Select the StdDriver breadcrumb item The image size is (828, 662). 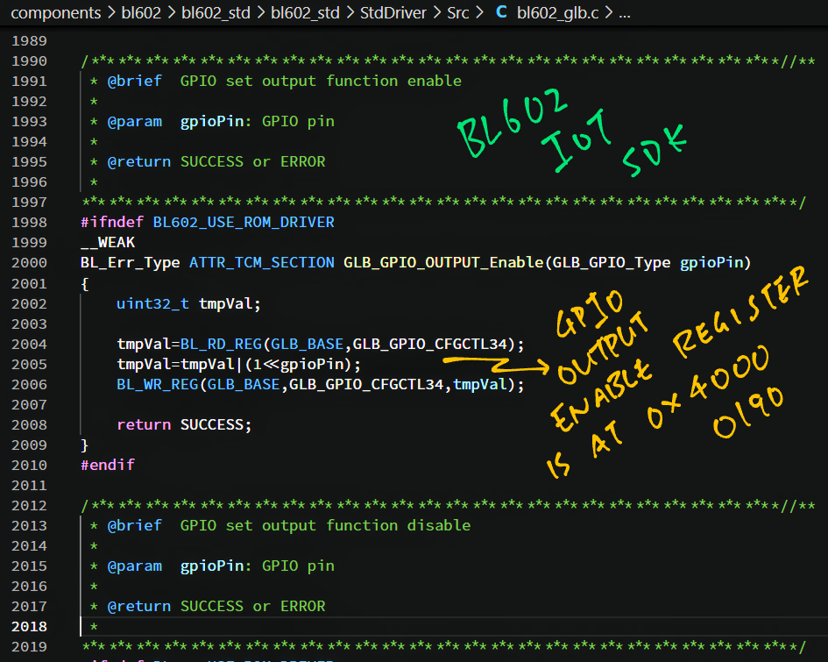[392, 13]
